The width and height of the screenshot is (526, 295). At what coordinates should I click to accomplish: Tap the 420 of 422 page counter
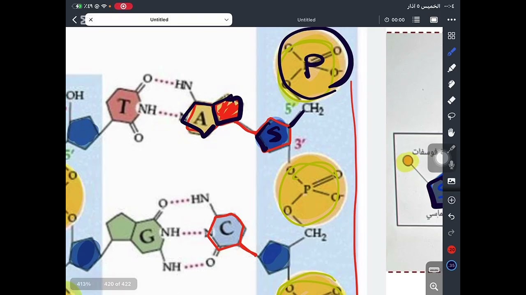click(118, 284)
